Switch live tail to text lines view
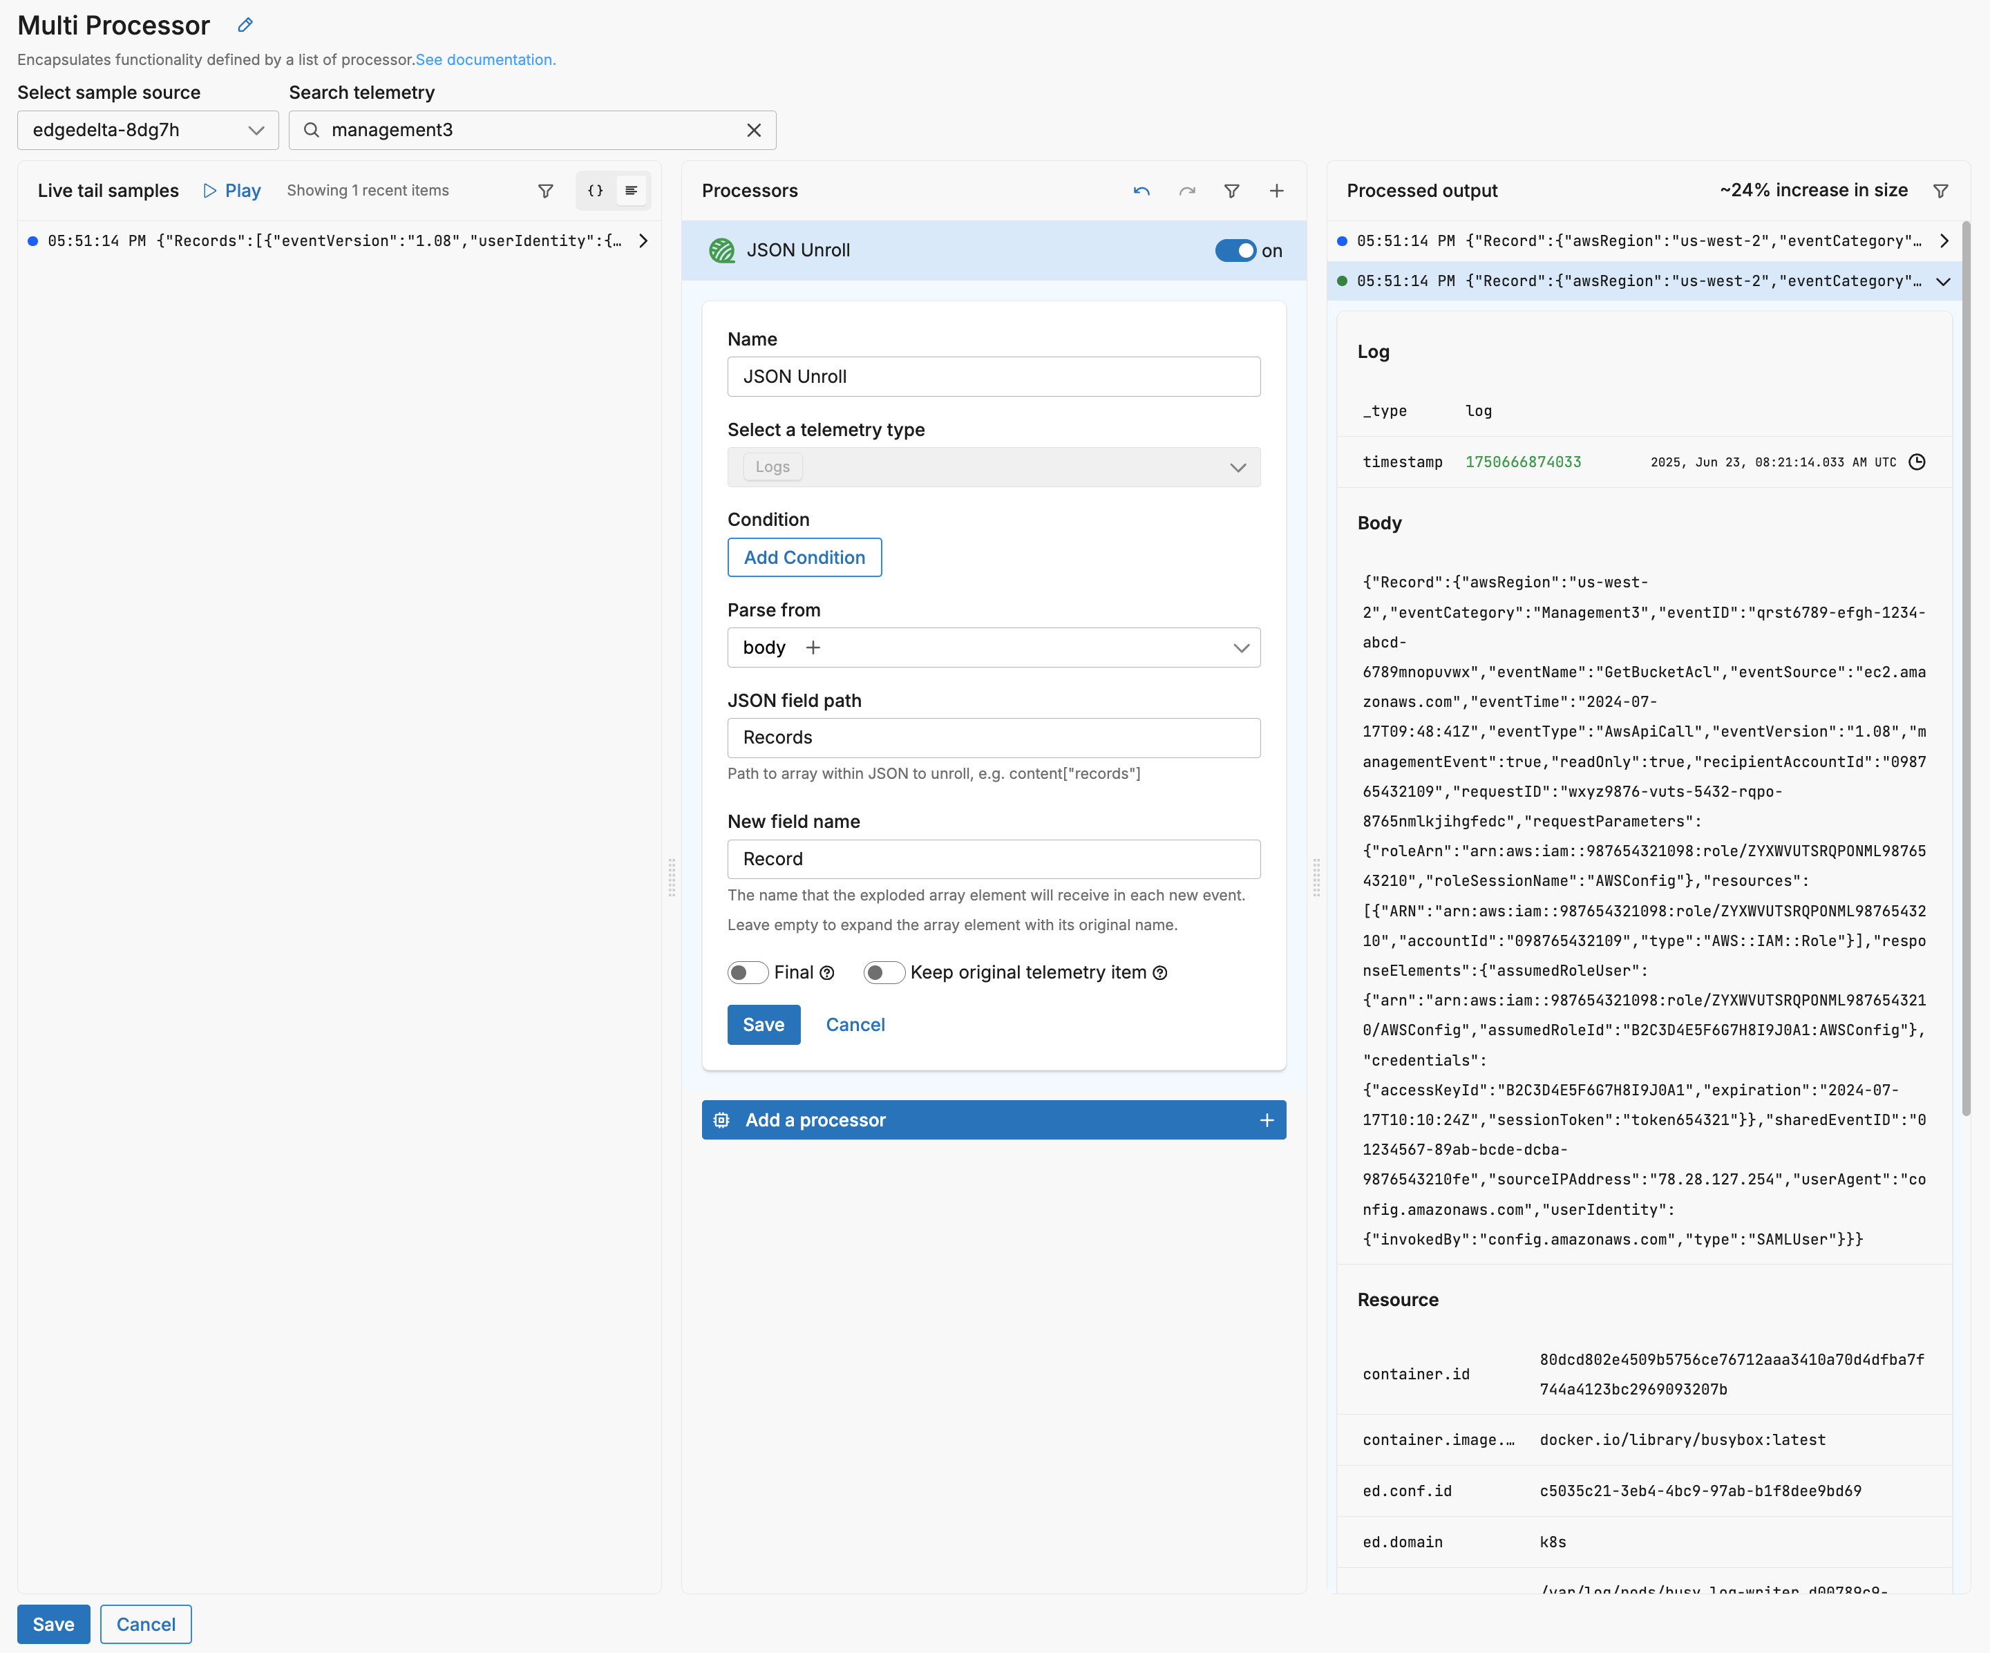This screenshot has width=1990, height=1653. click(631, 191)
